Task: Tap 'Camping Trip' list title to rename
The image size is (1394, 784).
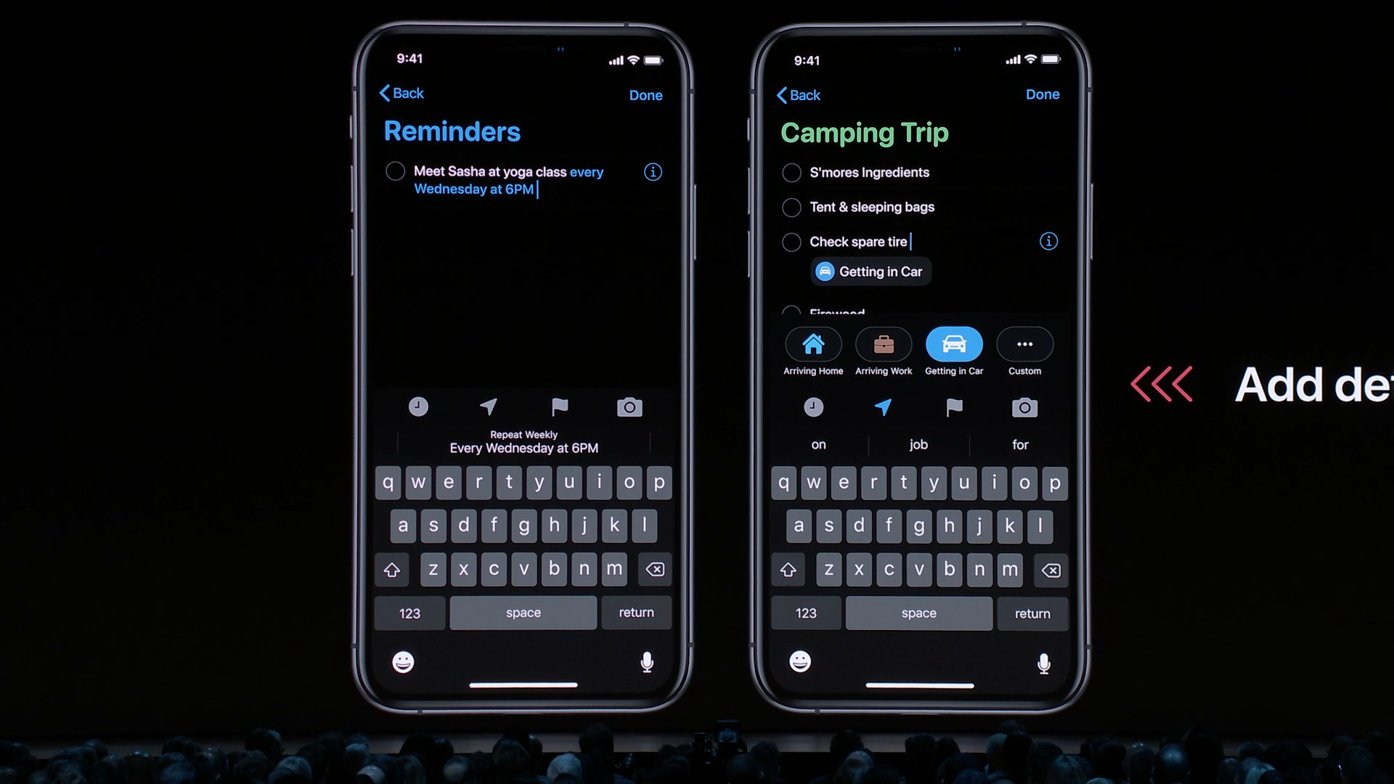Action: (x=862, y=132)
